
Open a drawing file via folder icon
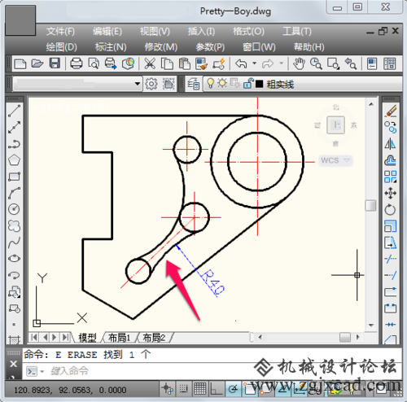[37, 64]
